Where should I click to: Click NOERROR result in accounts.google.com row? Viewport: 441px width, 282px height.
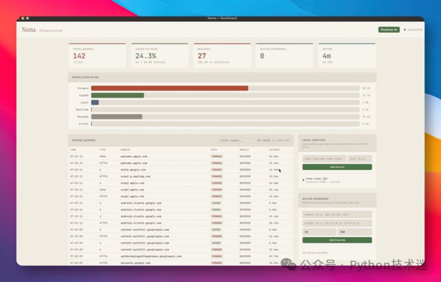(245, 263)
